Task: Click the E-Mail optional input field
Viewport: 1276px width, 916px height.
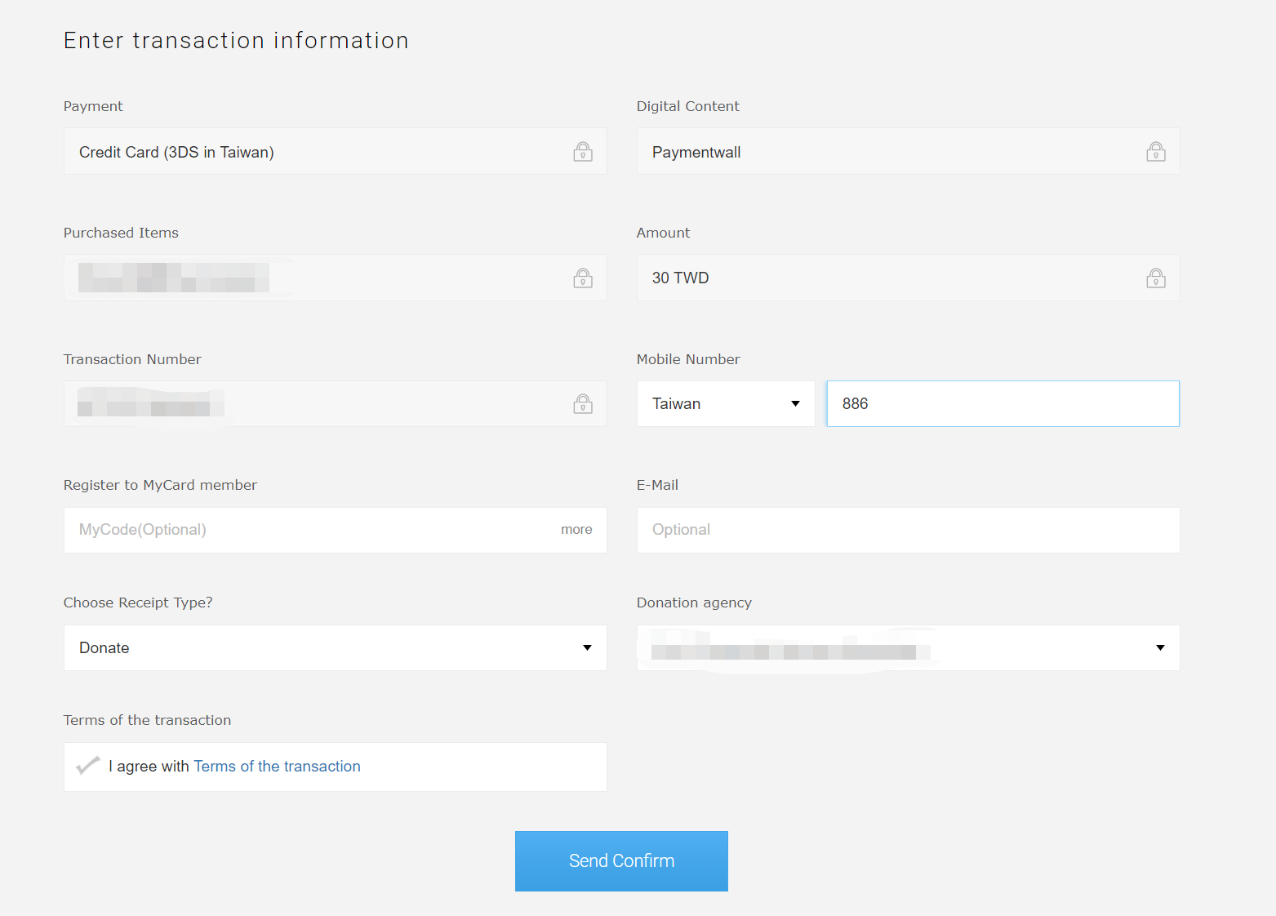Action: 908,530
